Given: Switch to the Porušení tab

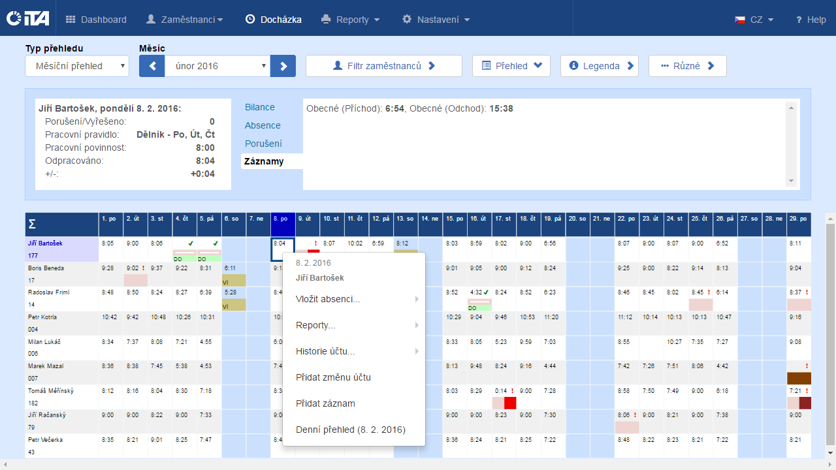Looking at the screenshot, I should [x=263, y=143].
